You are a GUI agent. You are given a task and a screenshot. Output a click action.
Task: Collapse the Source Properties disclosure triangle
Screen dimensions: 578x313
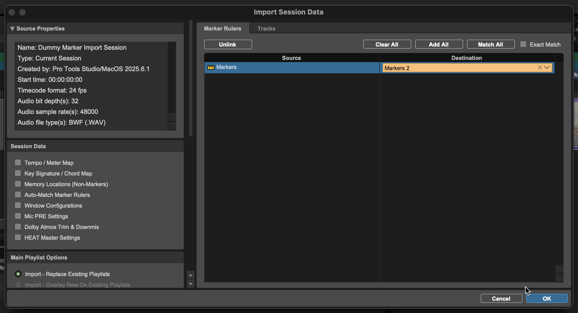click(12, 29)
